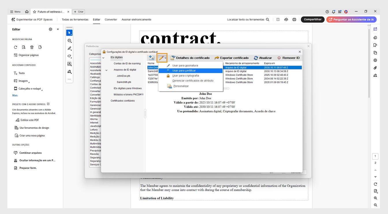Screen dimensions: 388x214
Task: Print the document via the printer icon
Action: [294, 19]
